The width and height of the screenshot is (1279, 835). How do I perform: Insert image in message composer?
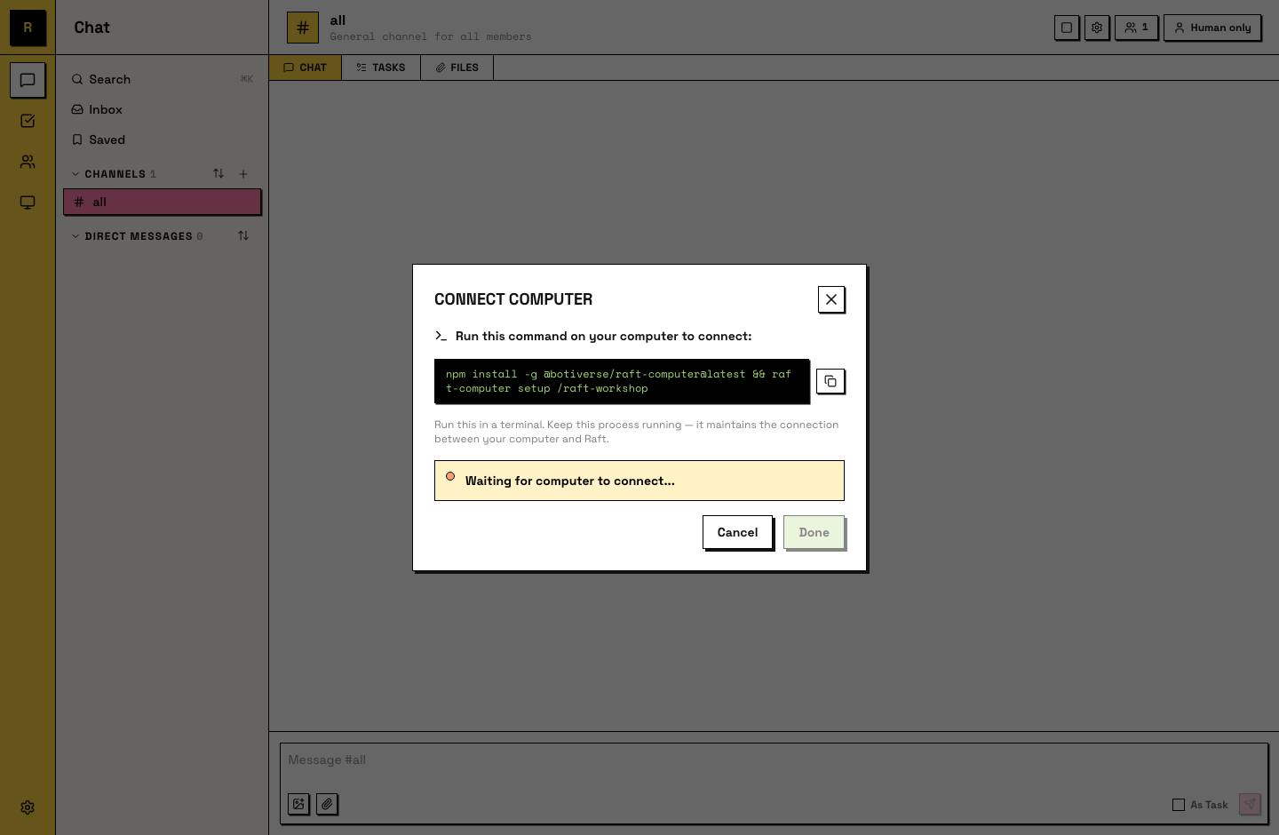299,804
